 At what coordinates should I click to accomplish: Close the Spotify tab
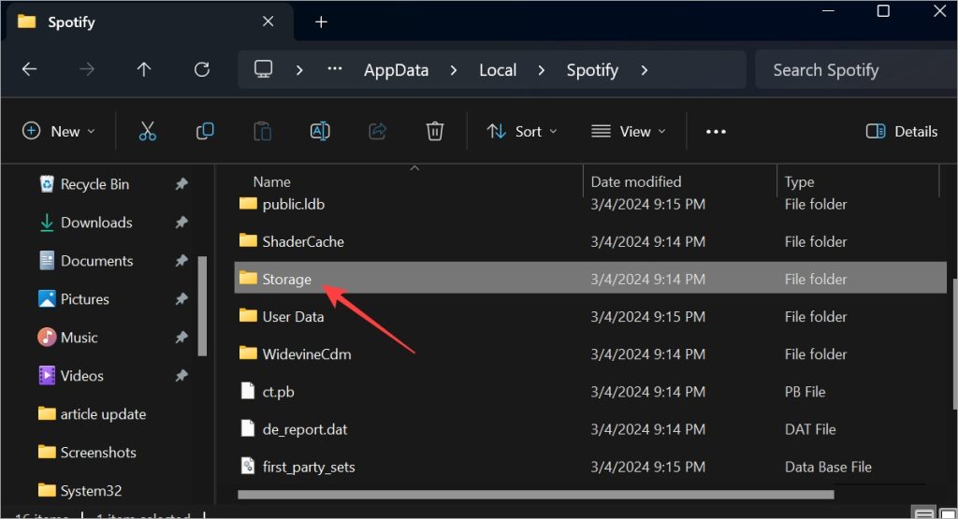coord(268,22)
